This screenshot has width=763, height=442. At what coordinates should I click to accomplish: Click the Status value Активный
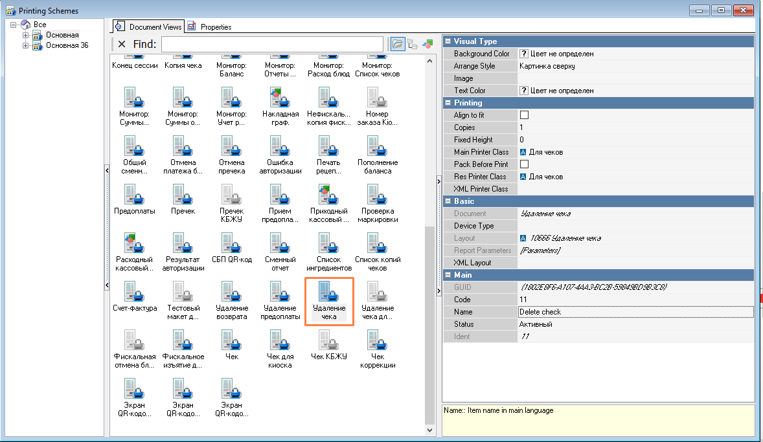635,324
